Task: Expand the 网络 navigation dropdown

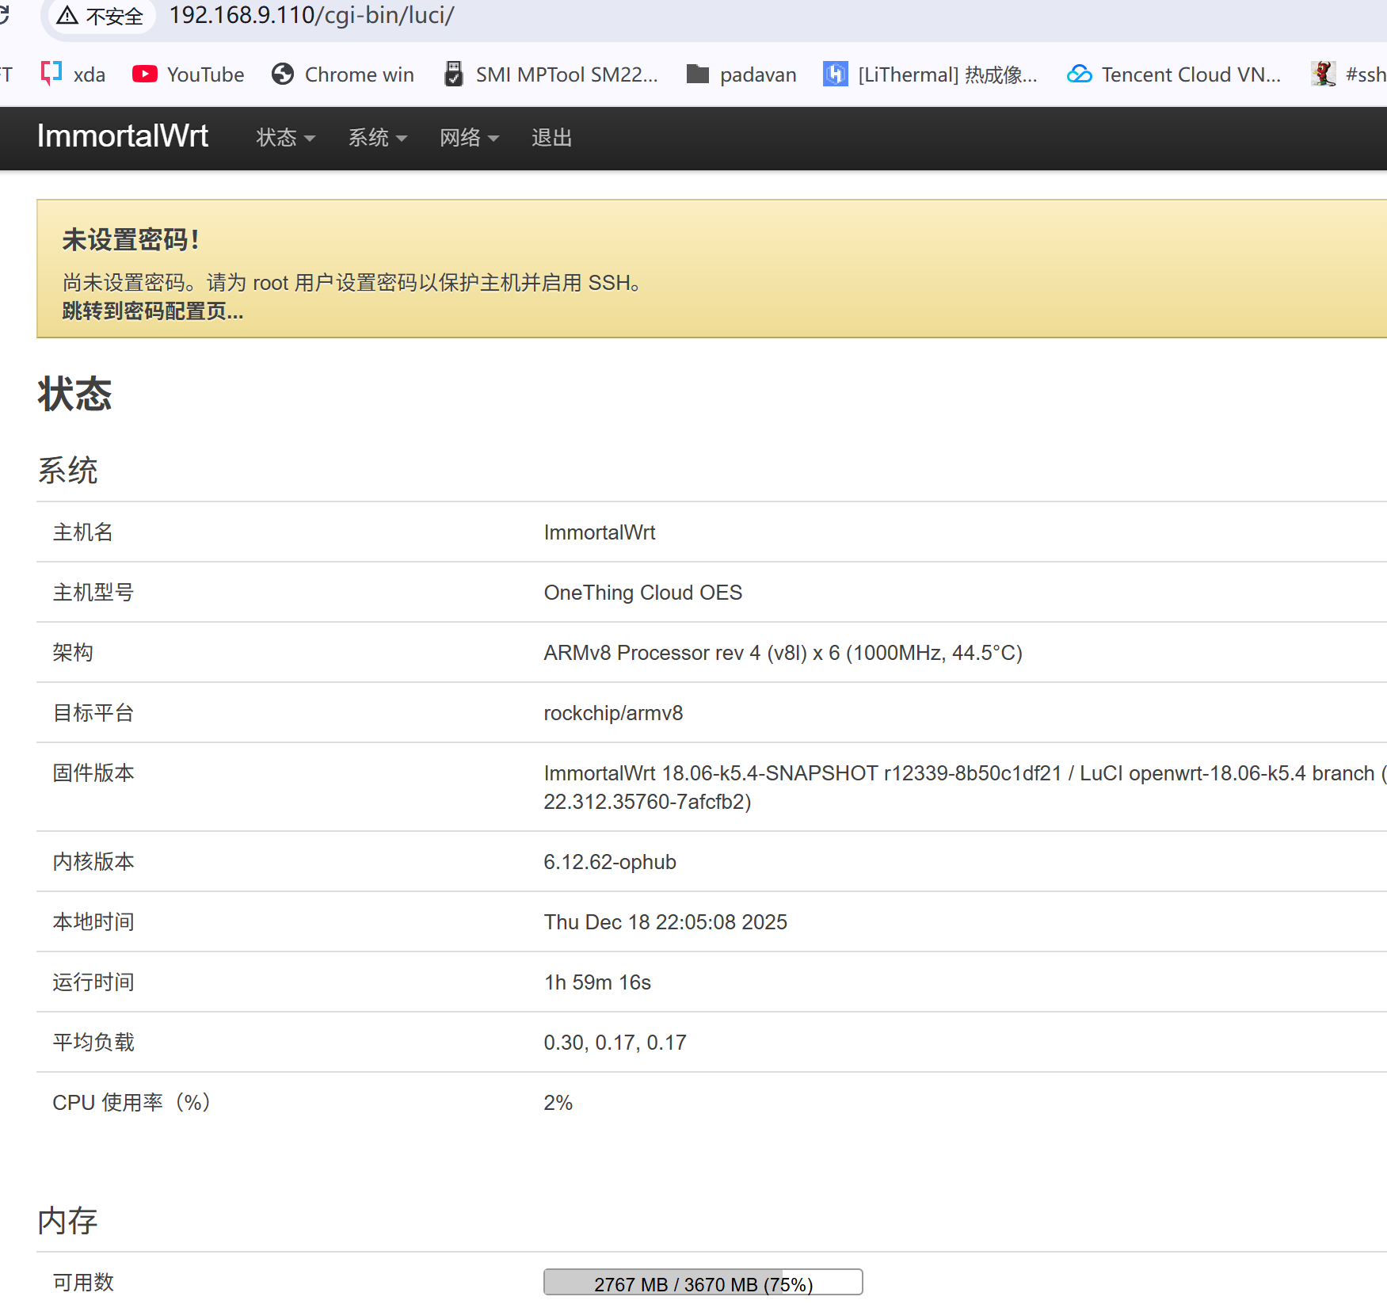Action: point(469,137)
